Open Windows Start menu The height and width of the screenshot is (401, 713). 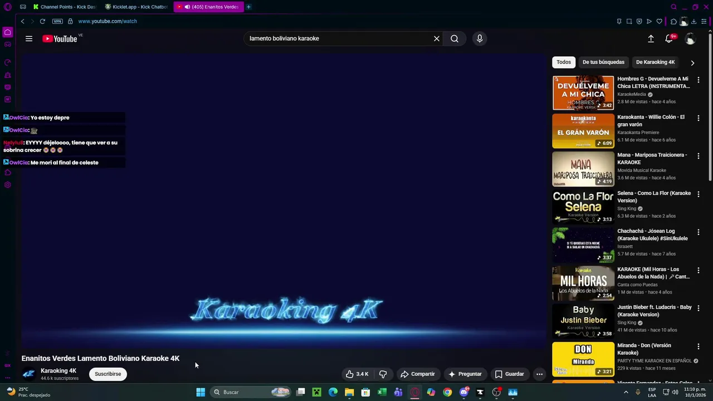pyautogui.click(x=201, y=392)
